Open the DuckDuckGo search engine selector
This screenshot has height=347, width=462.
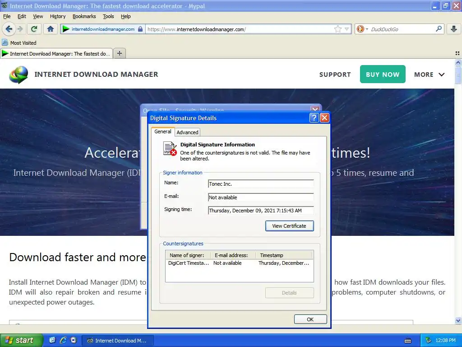click(362, 29)
